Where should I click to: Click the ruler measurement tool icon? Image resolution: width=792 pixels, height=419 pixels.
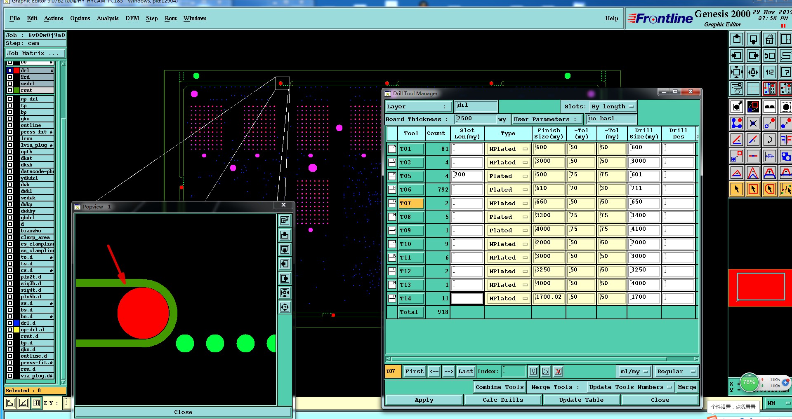click(x=769, y=107)
